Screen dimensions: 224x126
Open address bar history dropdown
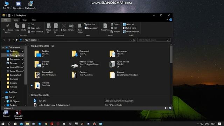click(x=131, y=40)
